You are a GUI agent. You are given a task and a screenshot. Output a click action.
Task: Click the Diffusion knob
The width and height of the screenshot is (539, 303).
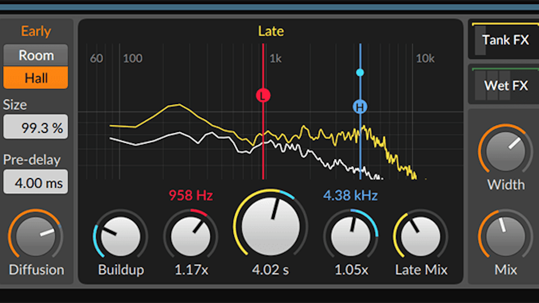point(36,236)
